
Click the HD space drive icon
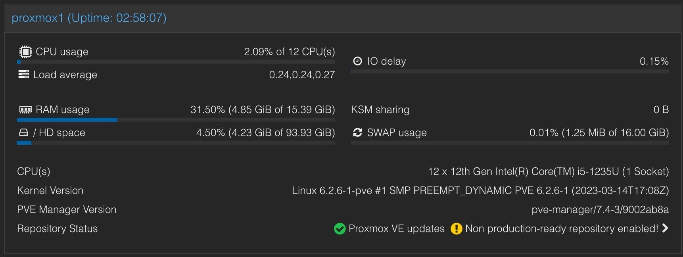pyautogui.click(x=24, y=132)
